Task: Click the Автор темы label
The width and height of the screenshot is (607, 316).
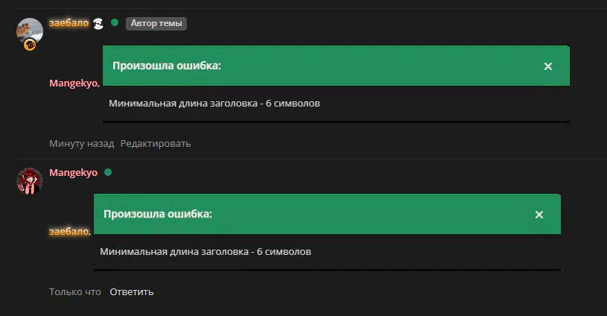Action: coord(156,23)
